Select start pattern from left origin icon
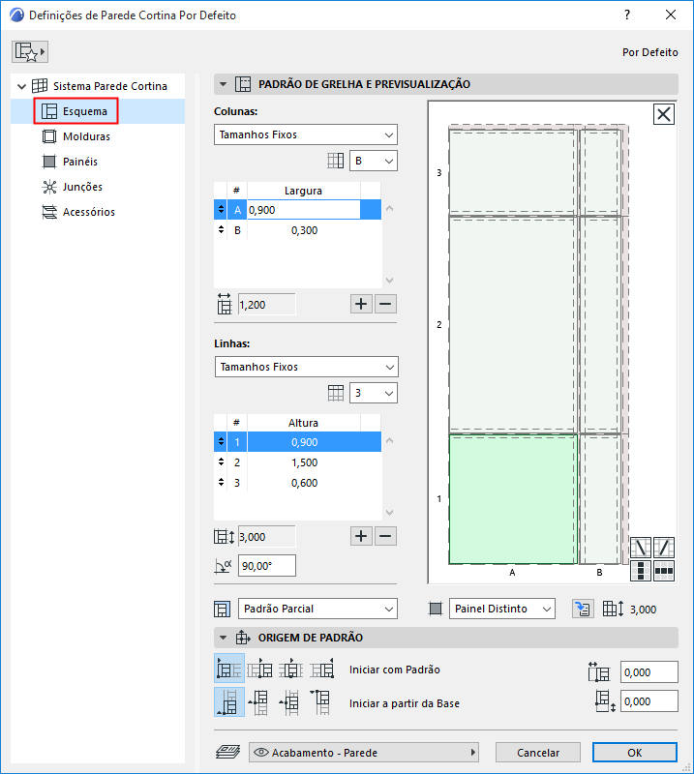694x774 pixels. click(229, 669)
